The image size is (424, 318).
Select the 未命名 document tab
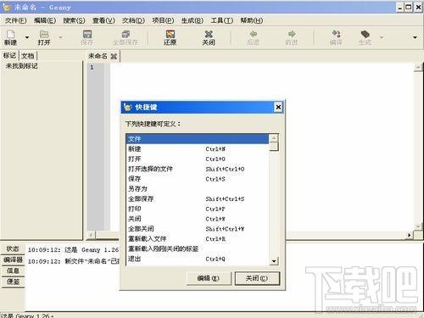(98, 56)
